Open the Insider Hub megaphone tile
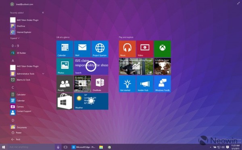The width and height of the screenshot is (242, 150). pos(145,84)
